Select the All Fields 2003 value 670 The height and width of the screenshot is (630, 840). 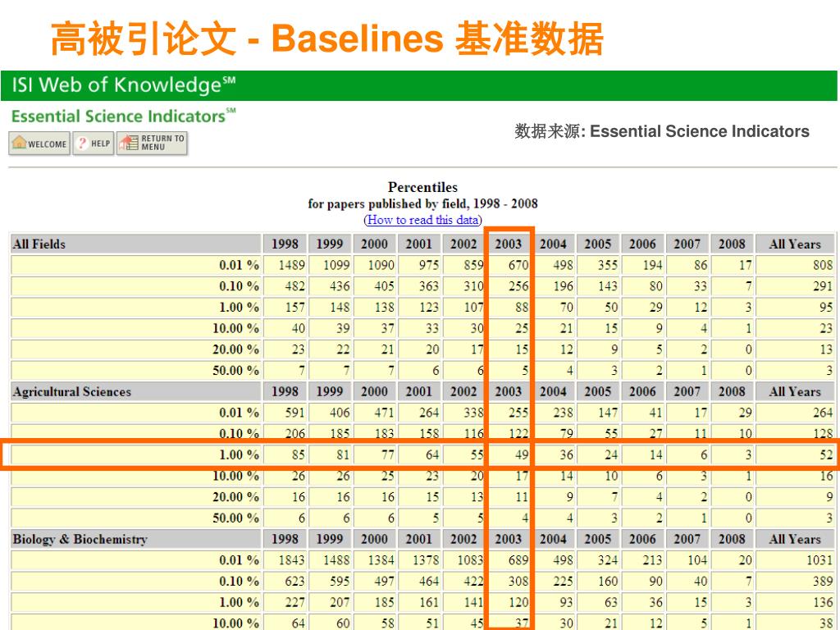point(518,265)
